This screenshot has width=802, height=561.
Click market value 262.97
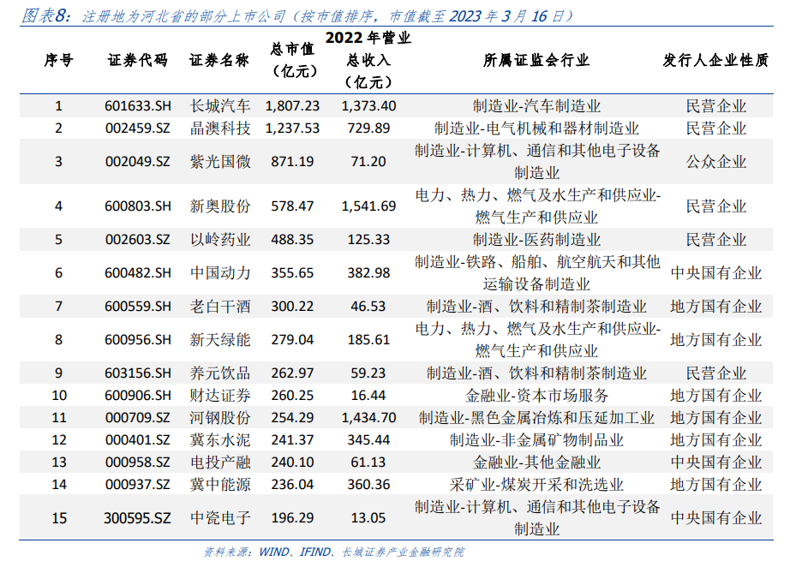click(292, 373)
